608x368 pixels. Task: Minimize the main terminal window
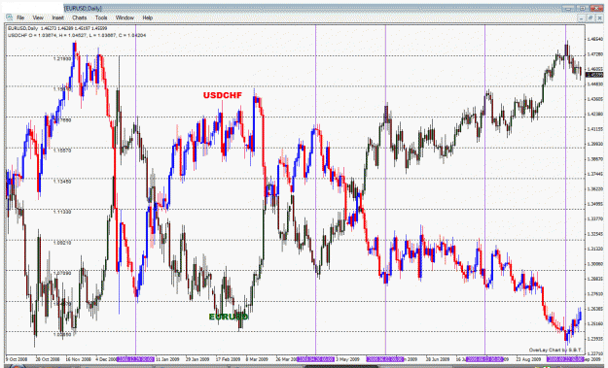(x=568, y=8)
